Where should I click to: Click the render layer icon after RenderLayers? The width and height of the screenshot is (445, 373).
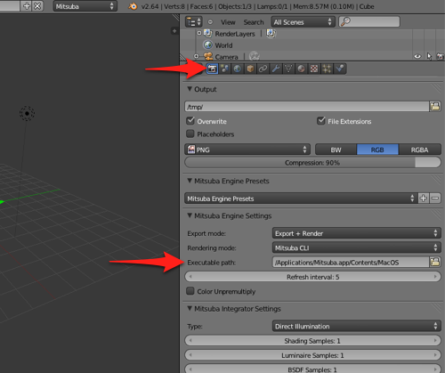(271, 34)
